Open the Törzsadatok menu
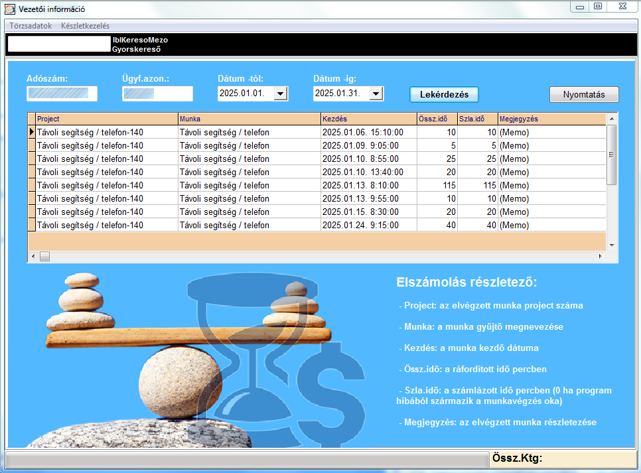The width and height of the screenshot is (641, 473). coord(31,26)
